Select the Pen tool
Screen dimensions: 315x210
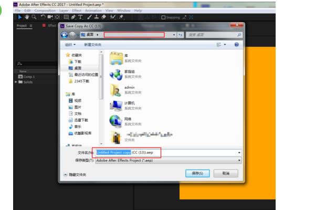73,17
